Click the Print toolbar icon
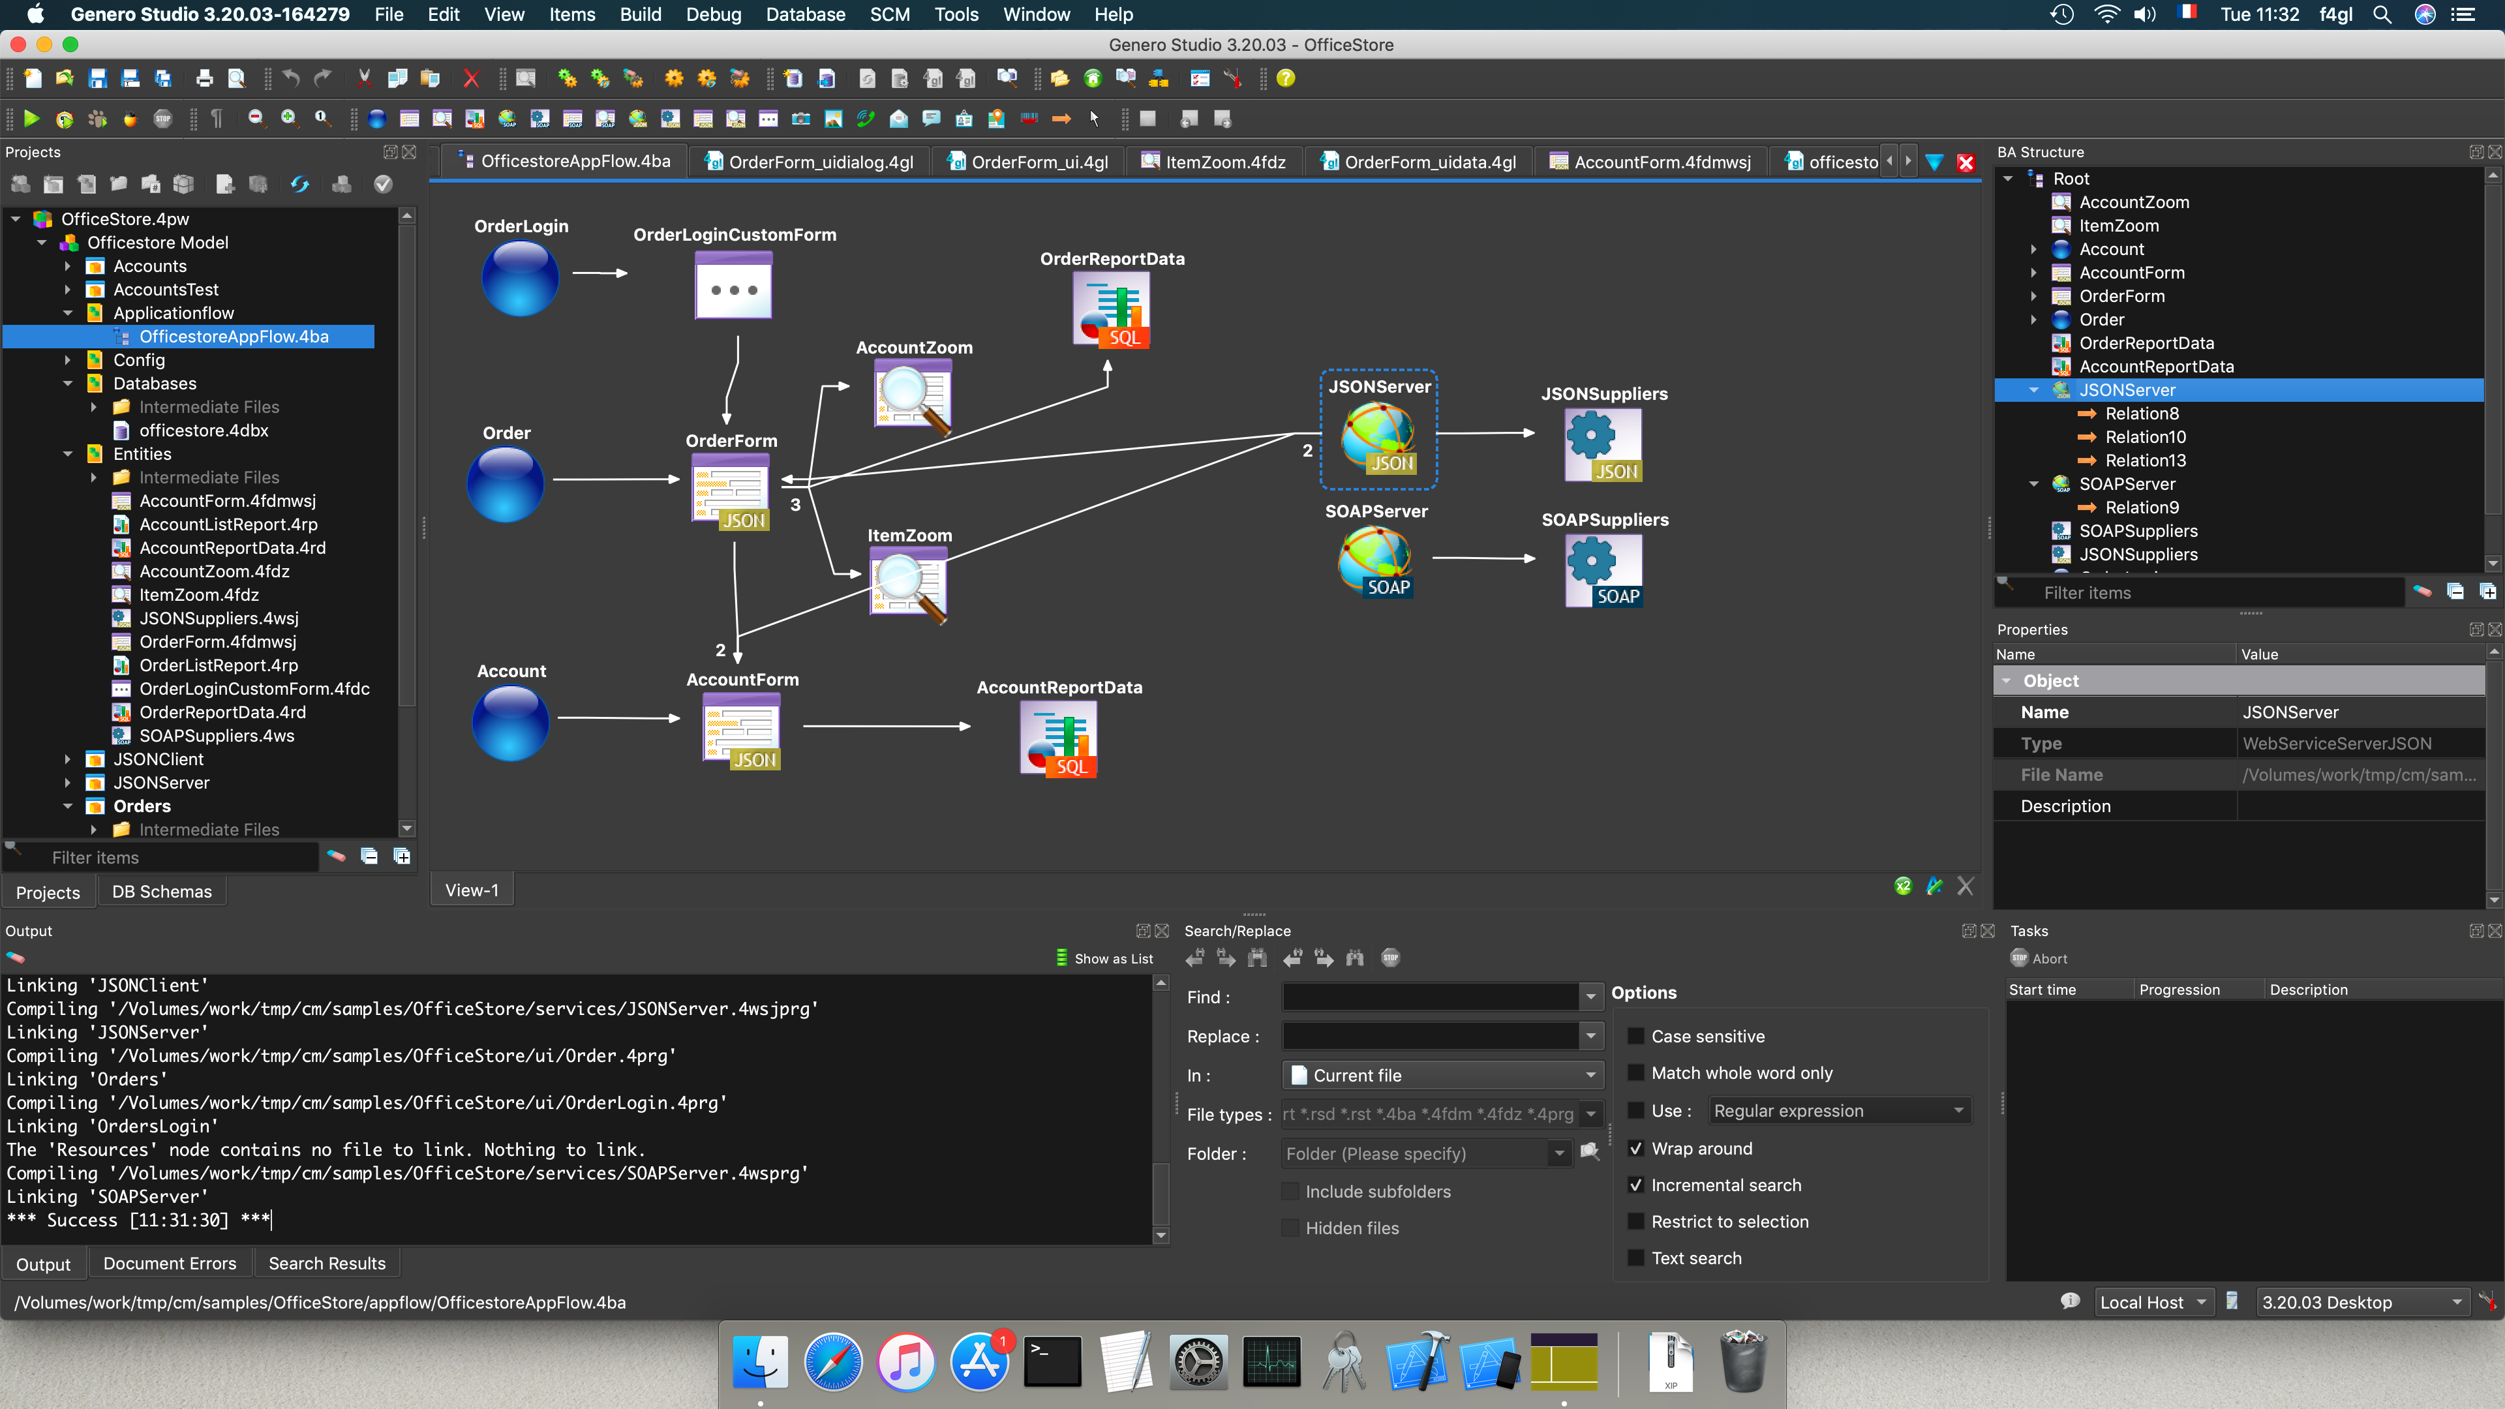This screenshot has height=1409, width=2505. point(204,79)
